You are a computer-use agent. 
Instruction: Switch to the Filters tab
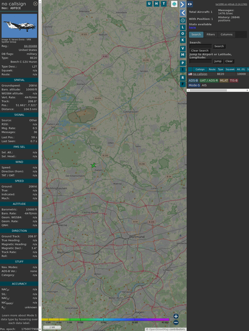point(211,35)
